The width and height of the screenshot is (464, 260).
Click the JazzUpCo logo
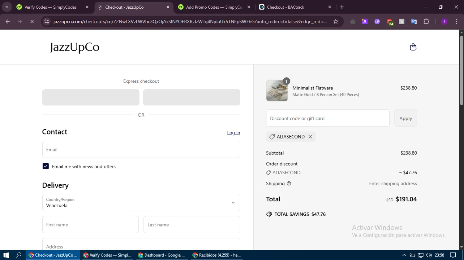click(75, 47)
